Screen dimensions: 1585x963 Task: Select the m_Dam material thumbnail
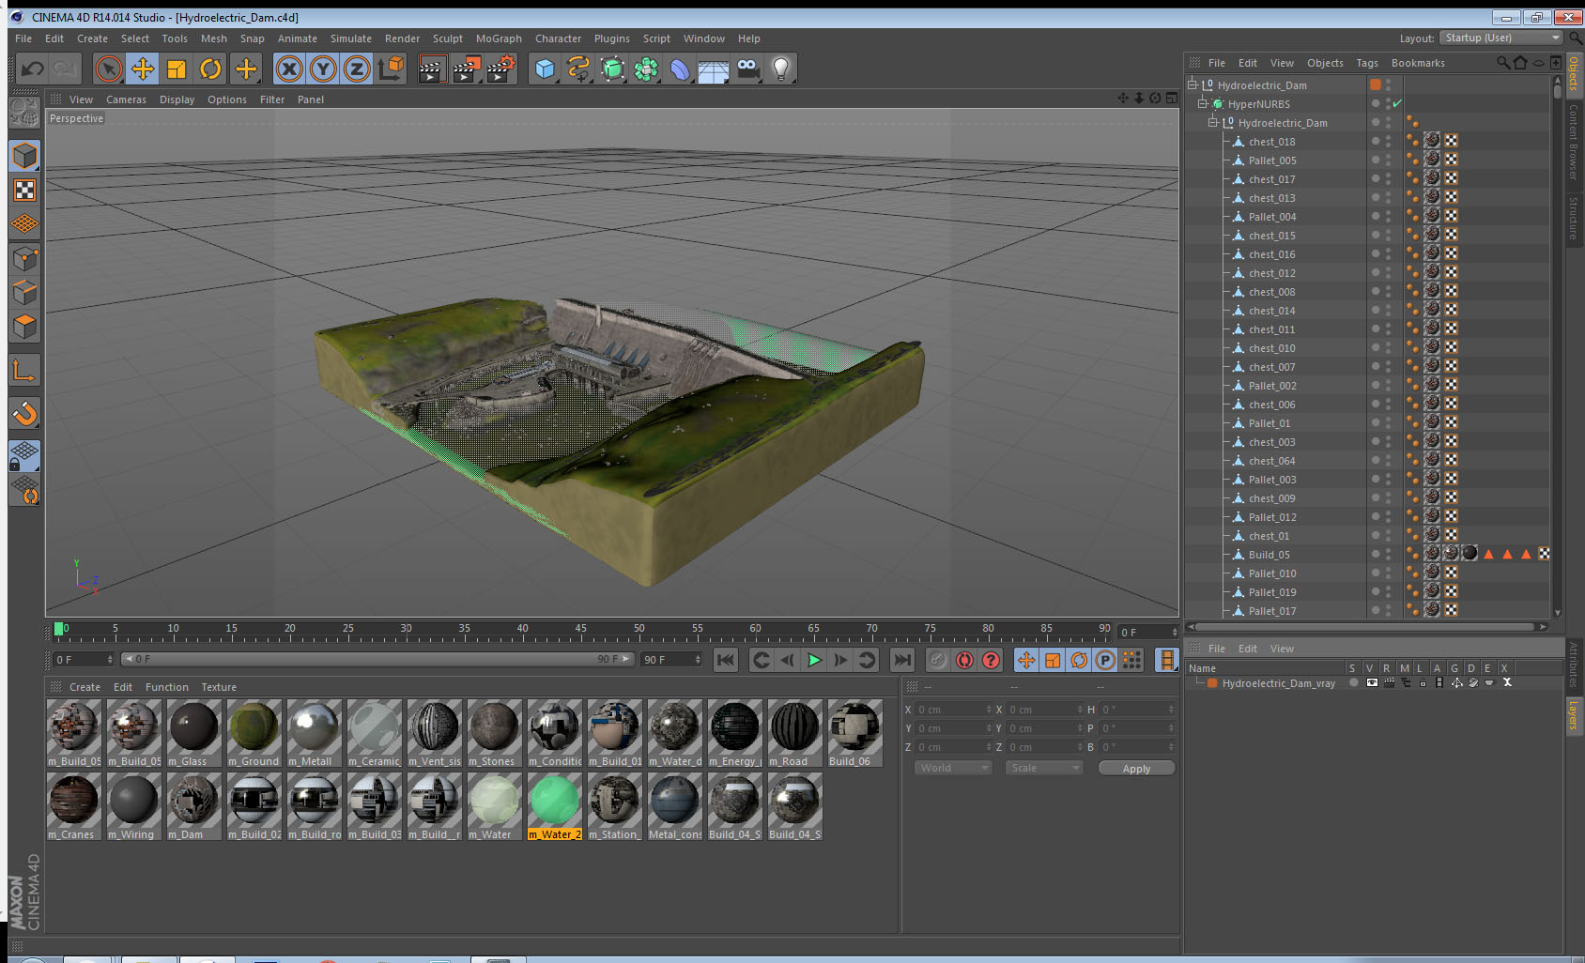[194, 806]
